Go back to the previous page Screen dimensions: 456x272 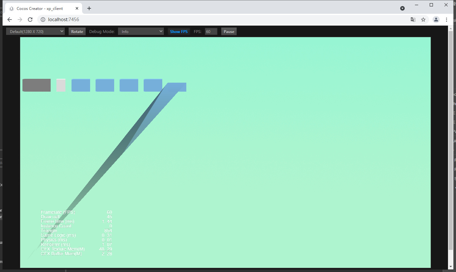click(10, 20)
